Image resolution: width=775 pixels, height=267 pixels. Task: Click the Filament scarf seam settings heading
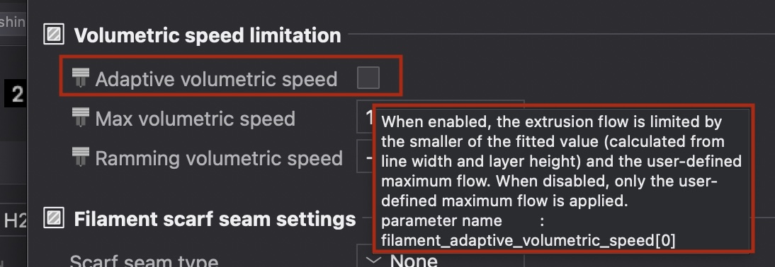pos(215,219)
